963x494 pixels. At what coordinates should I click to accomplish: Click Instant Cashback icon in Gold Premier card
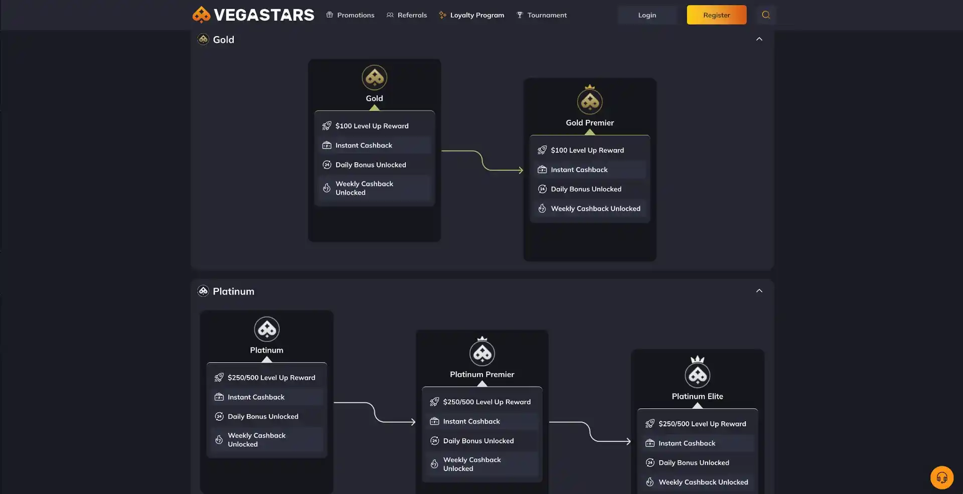coord(542,170)
